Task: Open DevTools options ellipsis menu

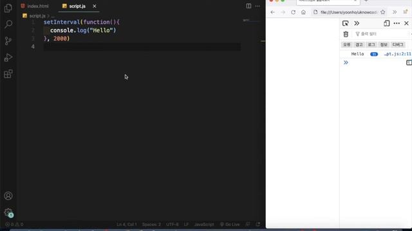Action: tap(397, 23)
